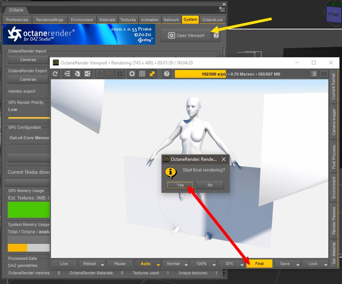Click the share nodes icon in the viewport toolbar
This screenshot has width=342, height=284.
click(87, 74)
